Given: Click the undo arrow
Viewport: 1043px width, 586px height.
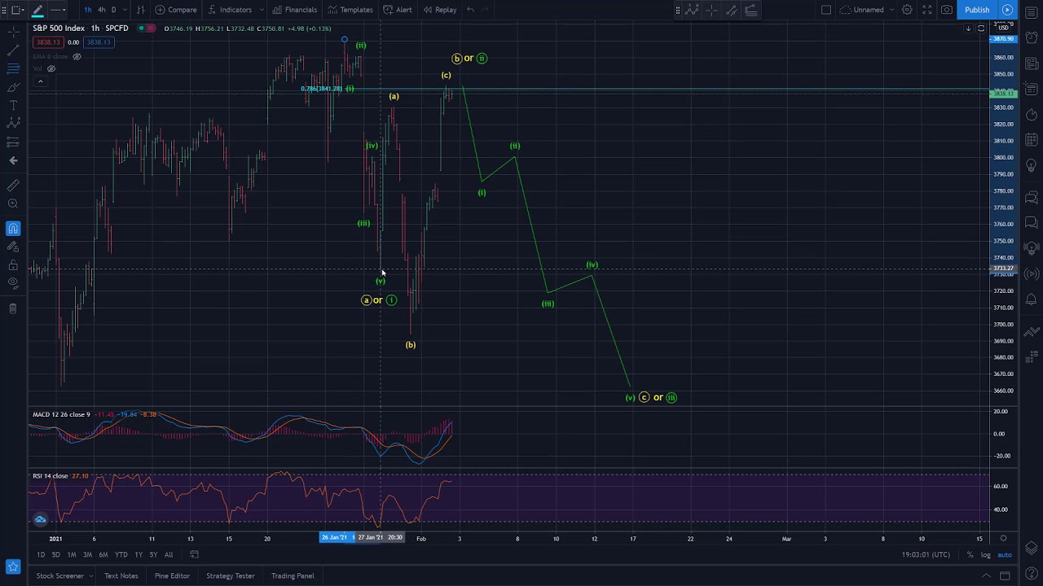Looking at the screenshot, I should 470,10.
